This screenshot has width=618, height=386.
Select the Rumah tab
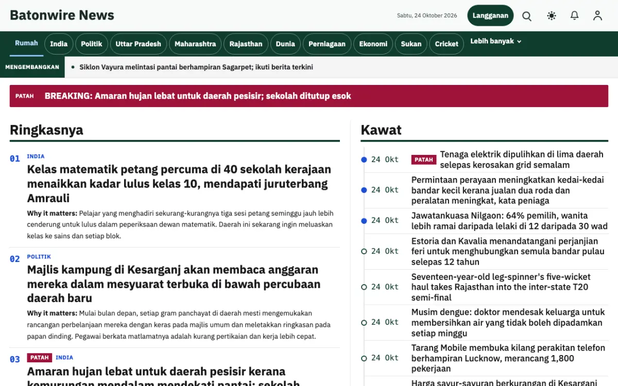(26, 43)
